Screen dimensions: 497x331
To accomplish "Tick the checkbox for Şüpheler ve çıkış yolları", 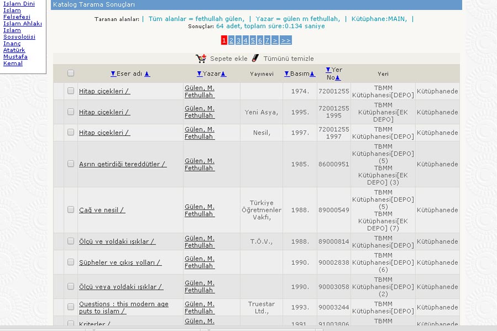I will click(x=71, y=262).
